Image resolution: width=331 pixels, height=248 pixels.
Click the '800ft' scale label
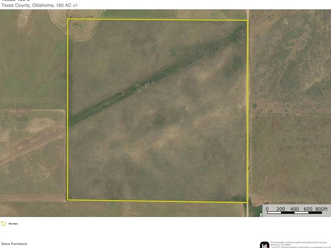(321, 209)
